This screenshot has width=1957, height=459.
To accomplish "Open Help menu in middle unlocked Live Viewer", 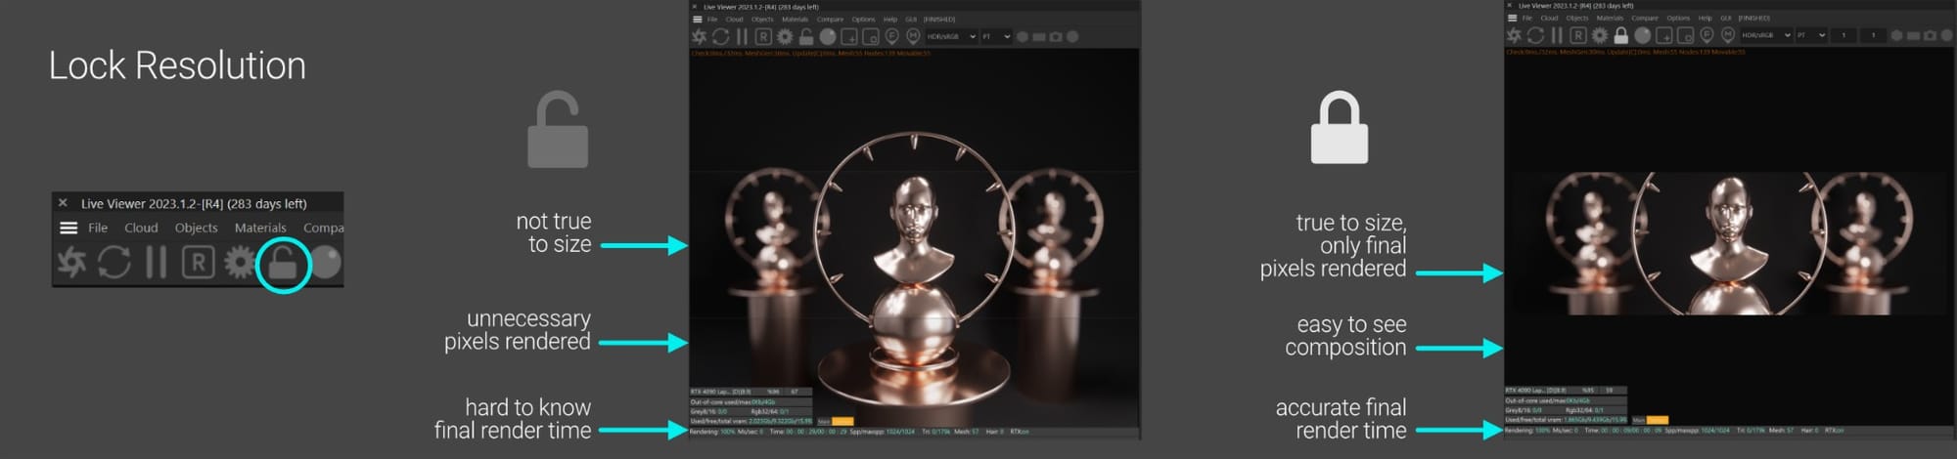I will tap(890, 20).
